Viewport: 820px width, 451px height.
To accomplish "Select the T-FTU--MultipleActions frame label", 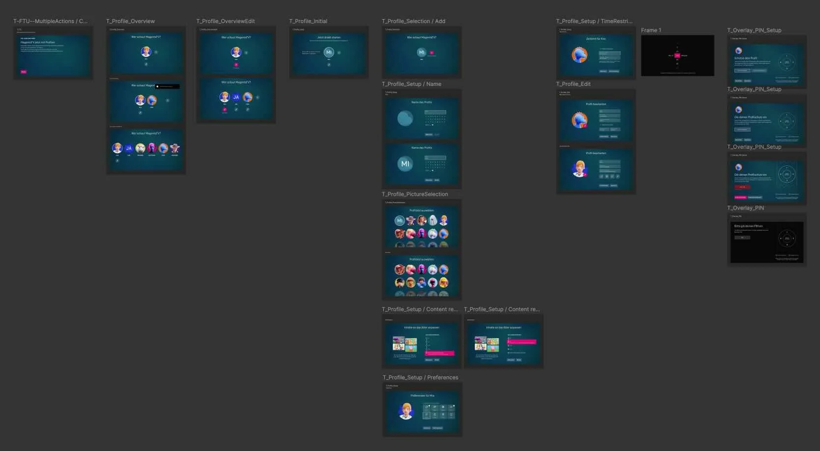I will pos(50,21).
